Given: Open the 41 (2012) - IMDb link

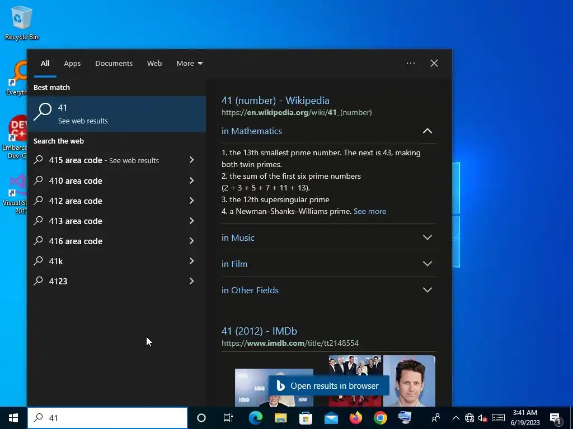Looking at the screenshot, I should pyautogui.click(x=259, y=331).
